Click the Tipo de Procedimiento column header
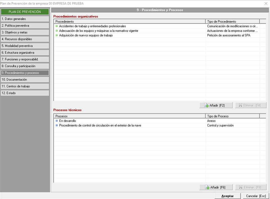 232,21
